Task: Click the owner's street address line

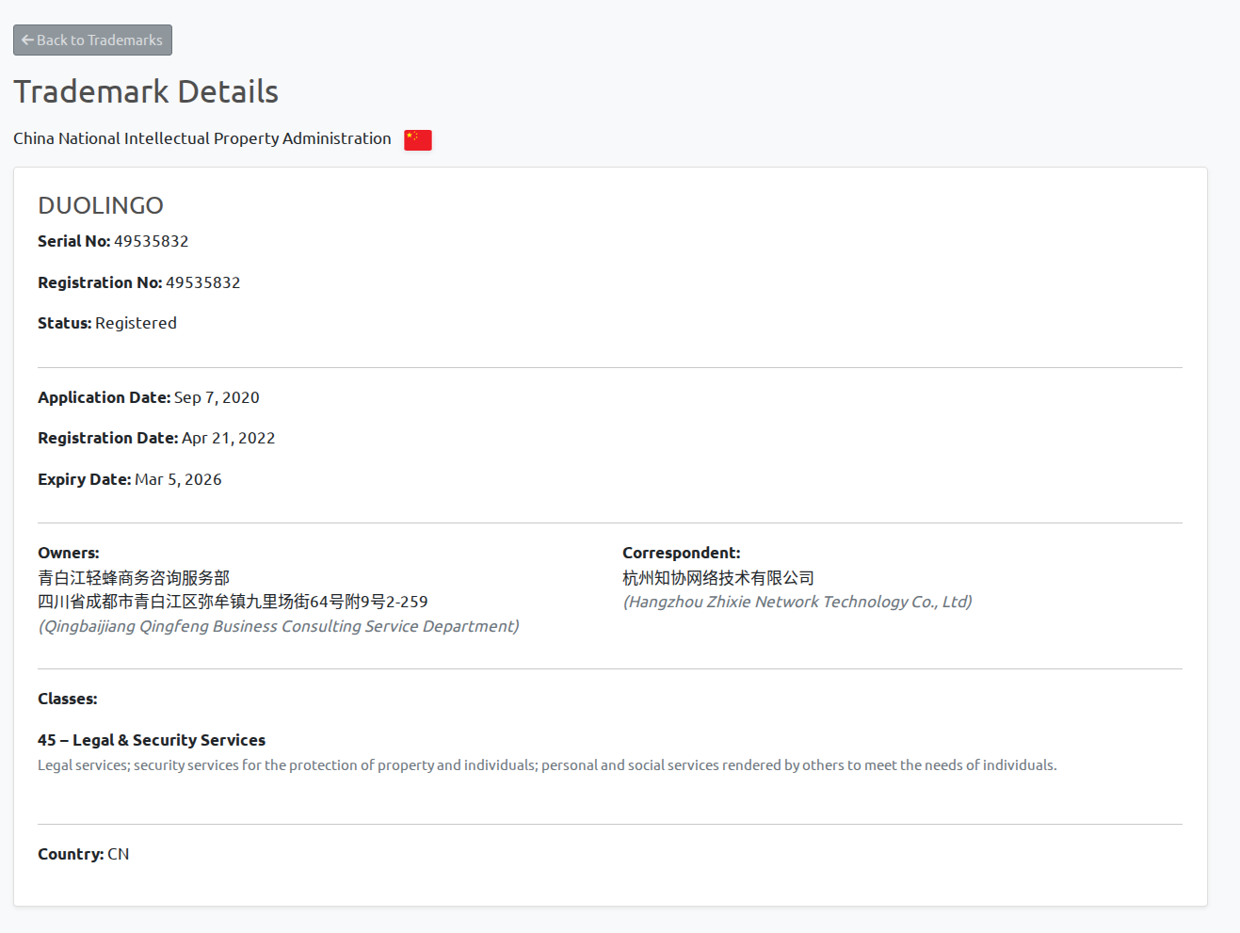Action: (233, 602)
